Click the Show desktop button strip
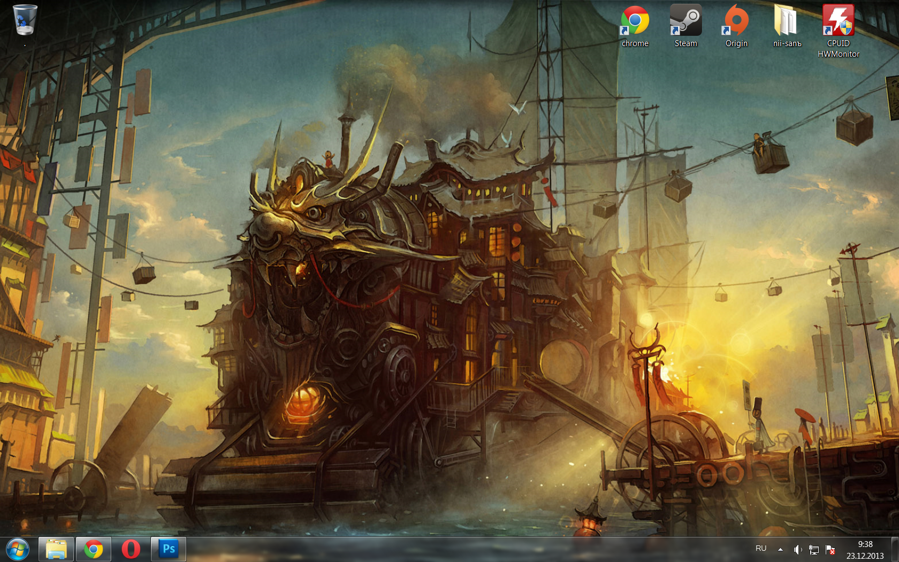Screen dimensions: 899x562 (x=895, y=550)
